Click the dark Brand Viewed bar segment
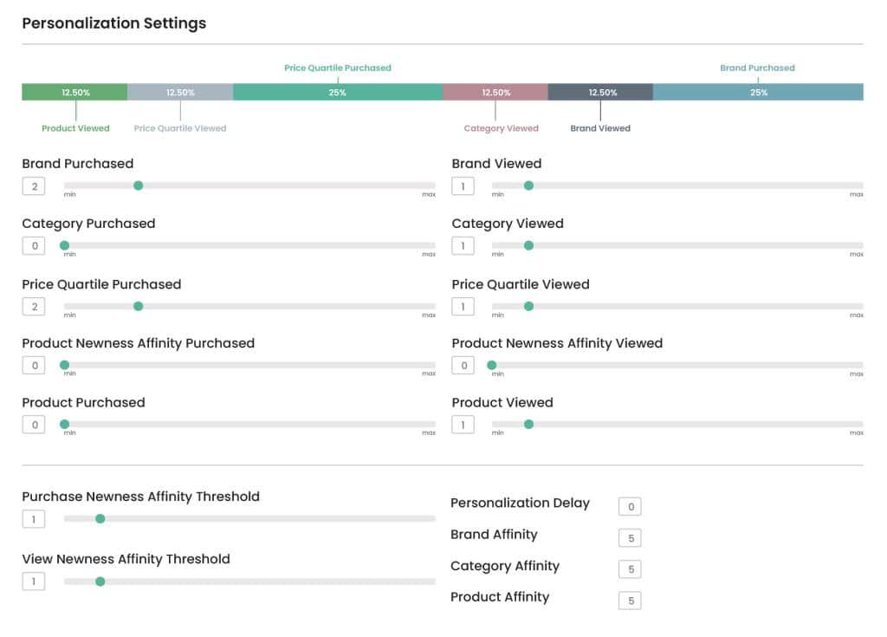The width and height of the screenshot is (887, 637). click(x=600, y=92)
